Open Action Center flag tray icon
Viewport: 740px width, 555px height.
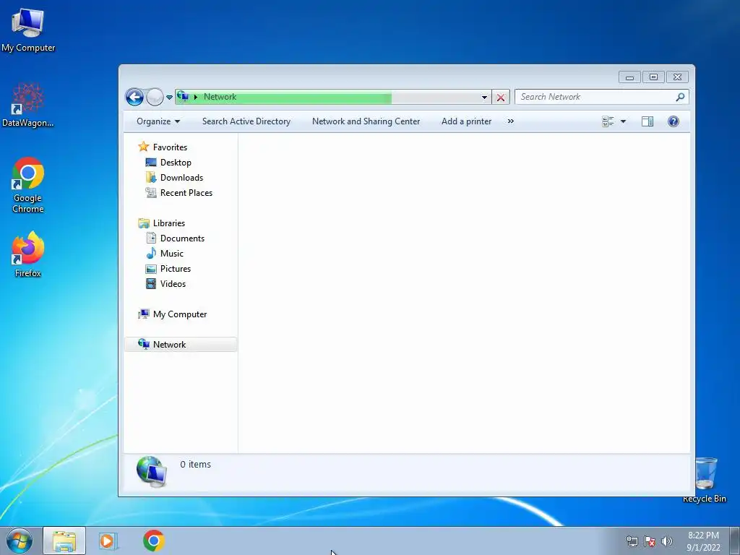650,541
